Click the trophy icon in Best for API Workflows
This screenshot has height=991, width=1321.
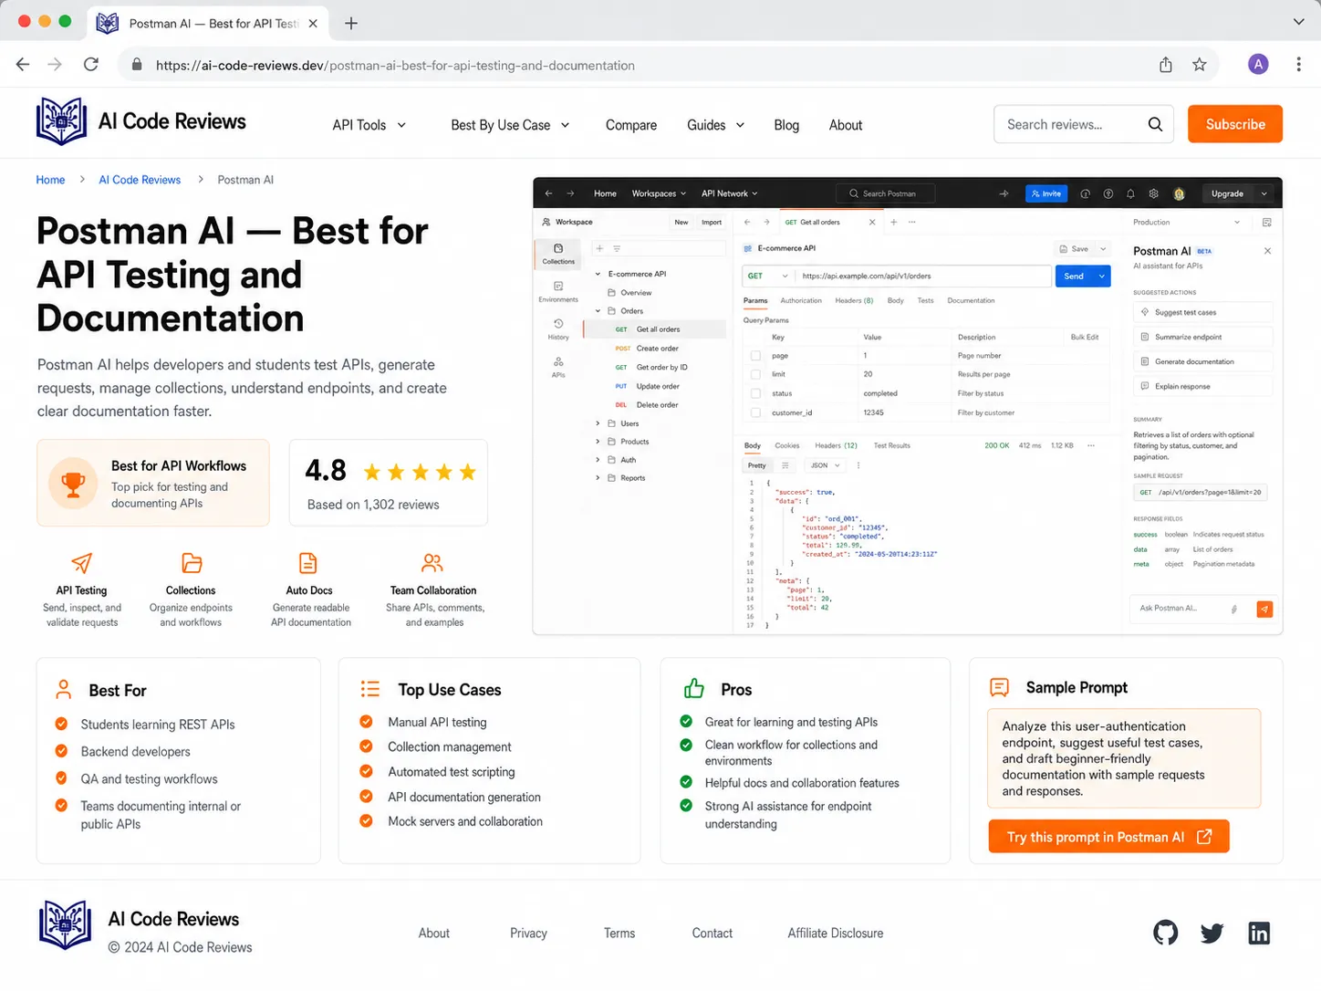point(73,484)
